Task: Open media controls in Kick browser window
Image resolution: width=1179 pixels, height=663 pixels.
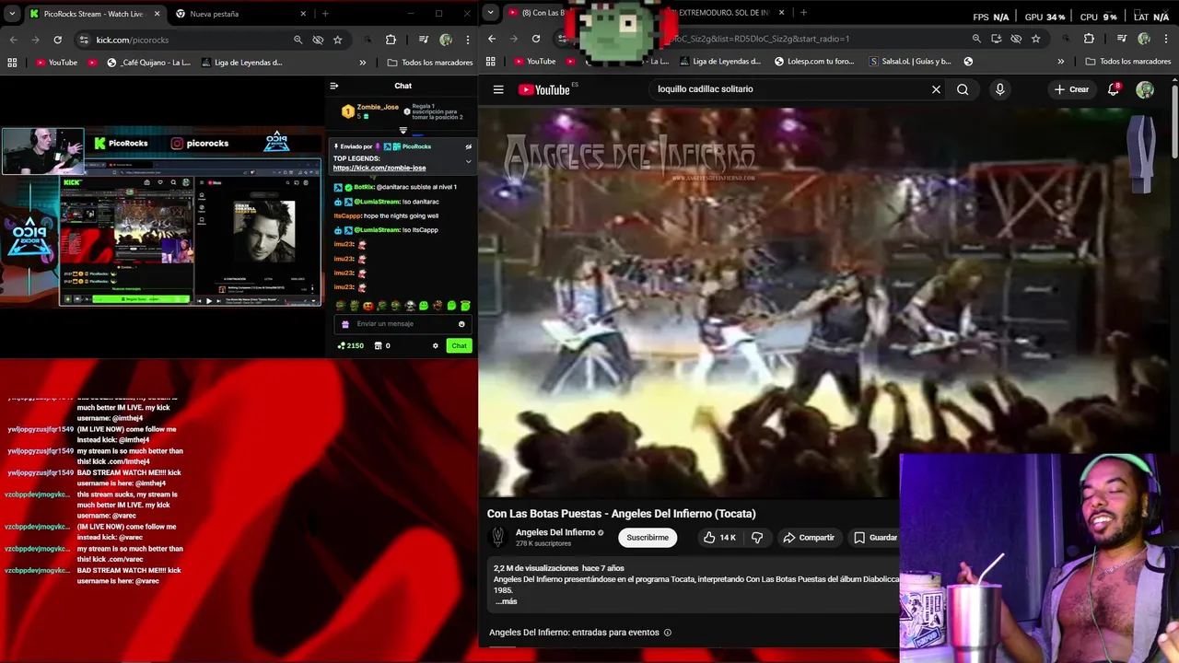Action: point(423,40)
